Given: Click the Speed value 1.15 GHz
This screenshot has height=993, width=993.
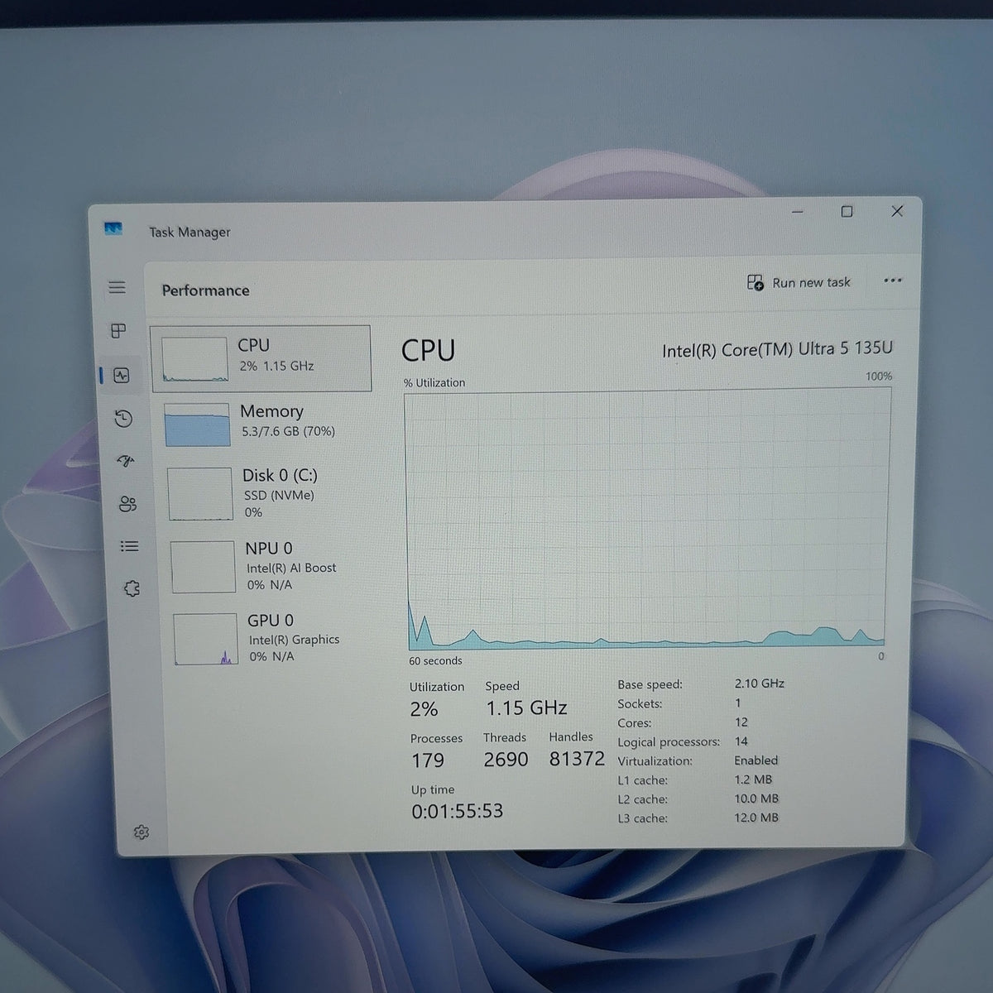Looking at the screenshot, I should point(526,708).
